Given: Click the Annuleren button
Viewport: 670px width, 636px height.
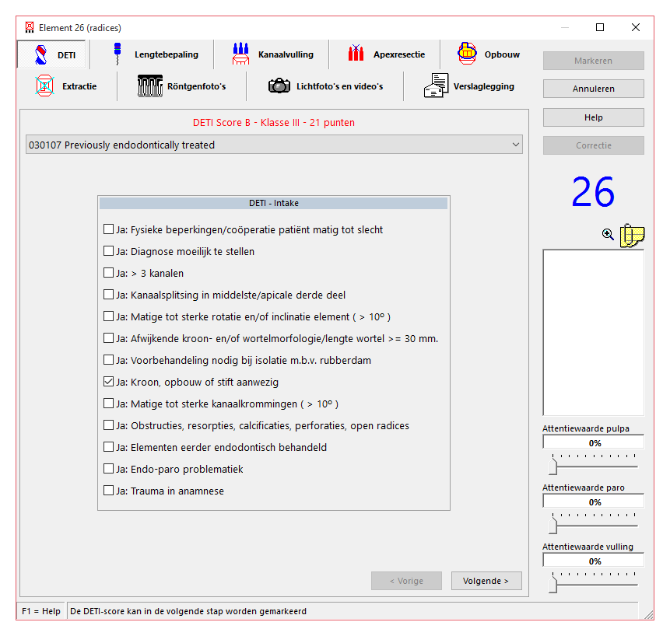Looking at the screenshot, I should tap(593, 89).
